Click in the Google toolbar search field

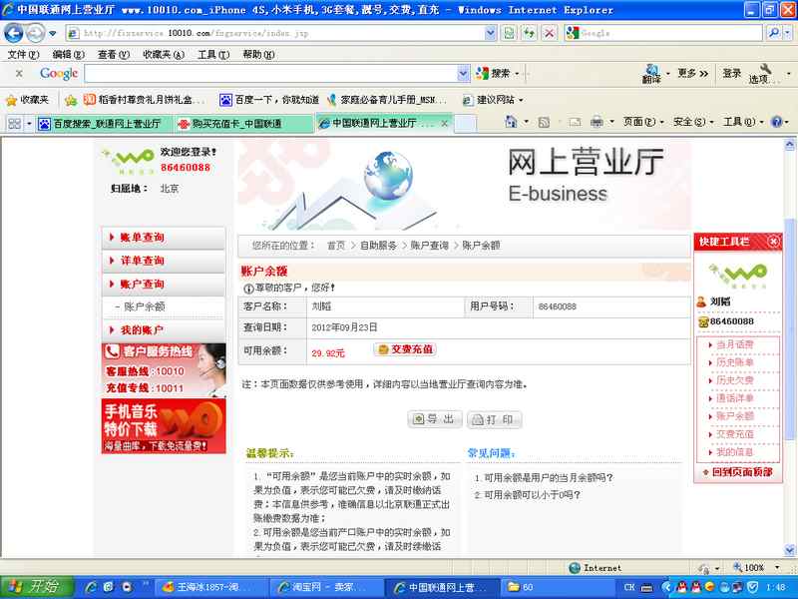(270, 74)
